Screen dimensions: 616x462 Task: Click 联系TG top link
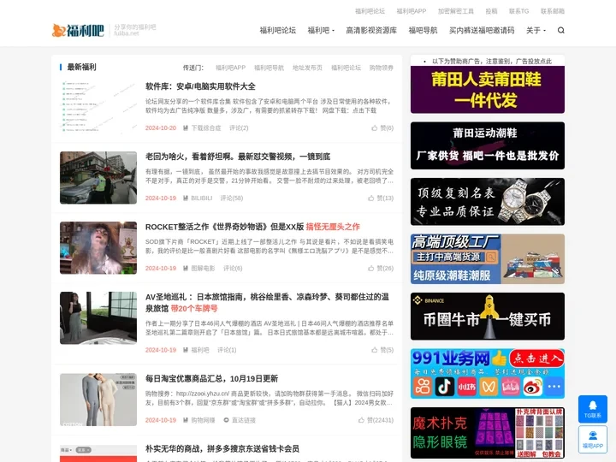[x=519, y=11]
